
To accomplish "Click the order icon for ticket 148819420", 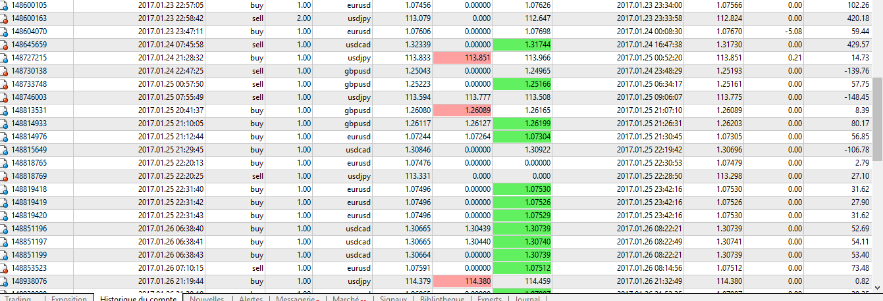I will (x=5, y=216).
